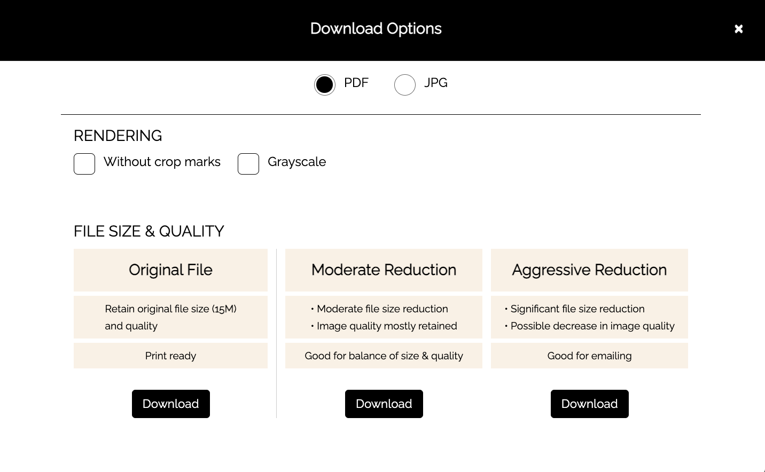
Task: Close the Download Options dialog
Action: coord(738,29)
